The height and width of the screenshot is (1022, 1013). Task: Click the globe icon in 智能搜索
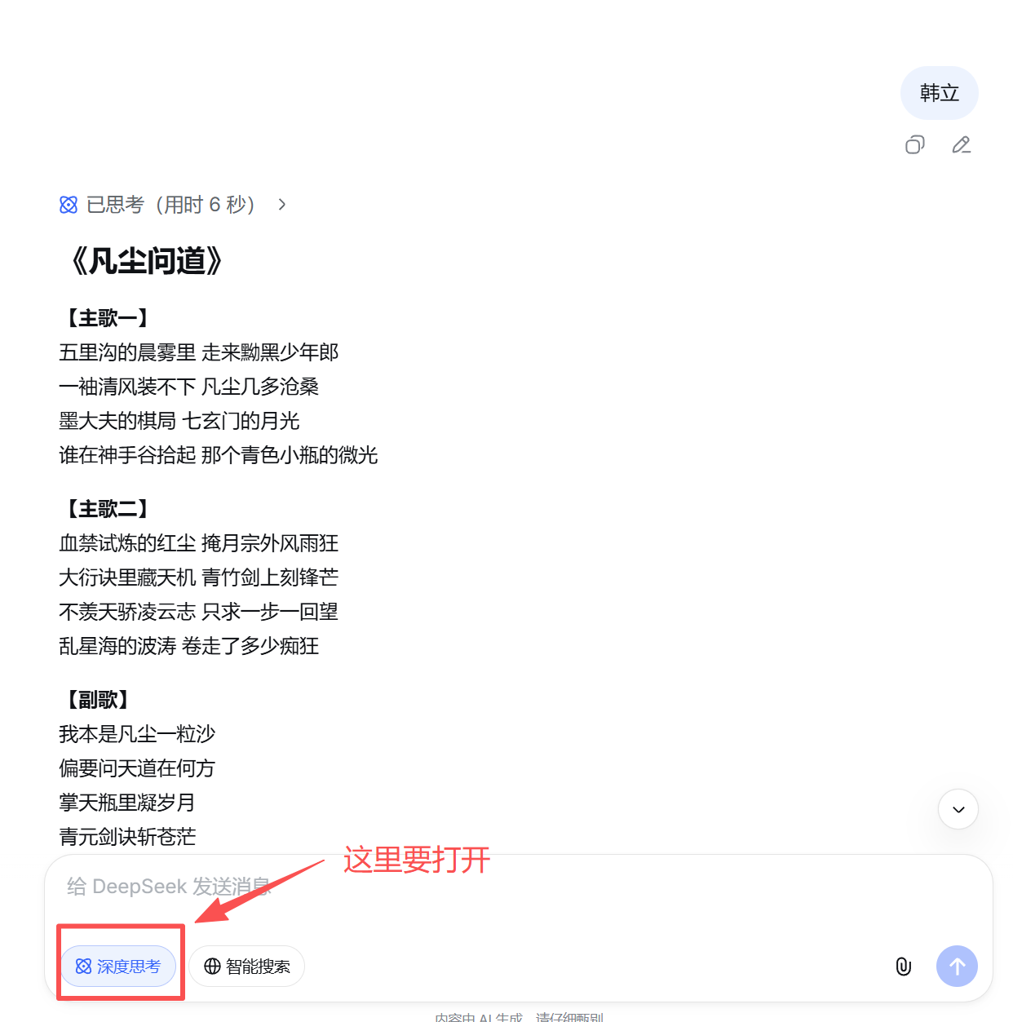pos(212,967)
